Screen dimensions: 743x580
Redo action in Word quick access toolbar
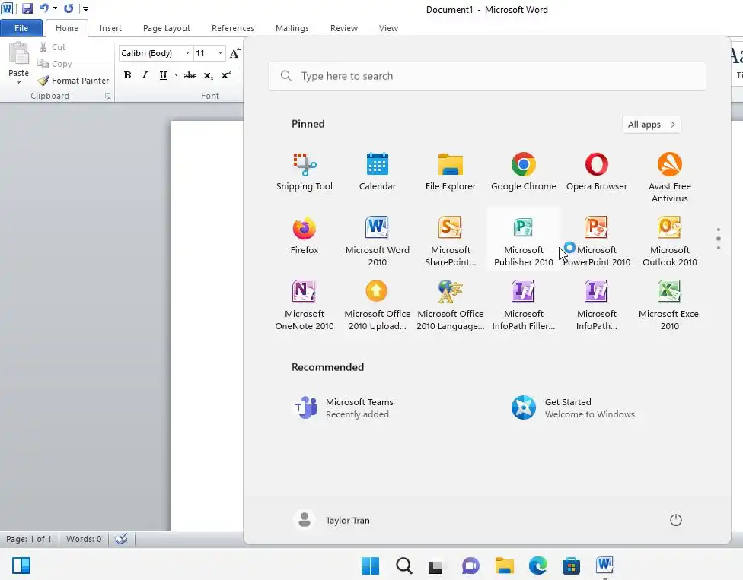click(69, 8)
